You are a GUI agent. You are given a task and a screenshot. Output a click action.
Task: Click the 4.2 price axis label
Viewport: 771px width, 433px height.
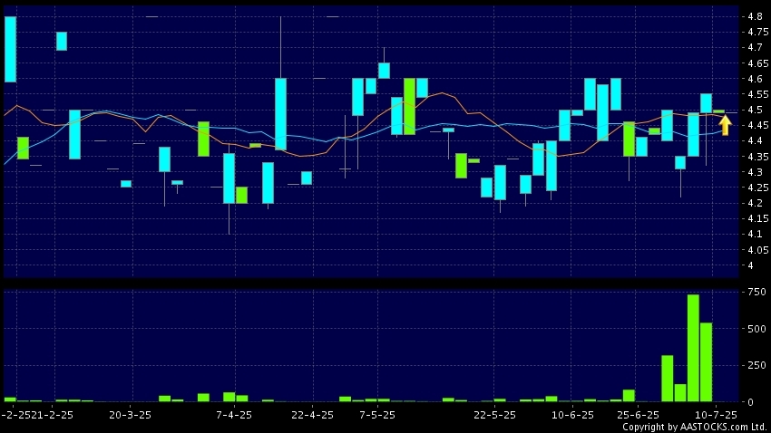pyautogui.click(x=755, y=203)
